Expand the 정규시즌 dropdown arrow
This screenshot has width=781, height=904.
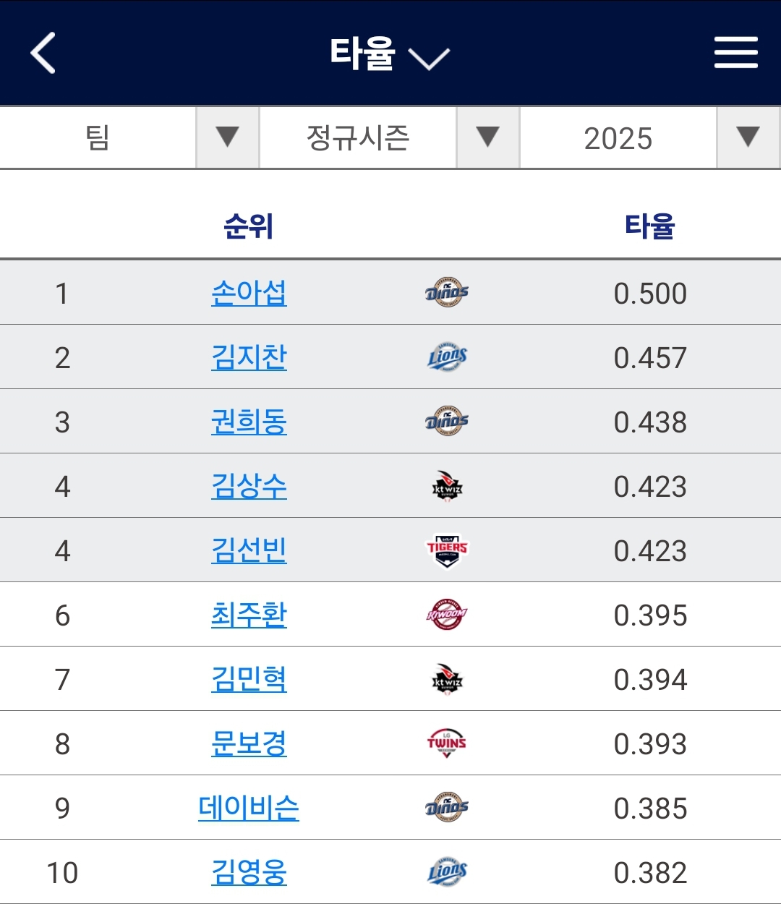point(487,137)
